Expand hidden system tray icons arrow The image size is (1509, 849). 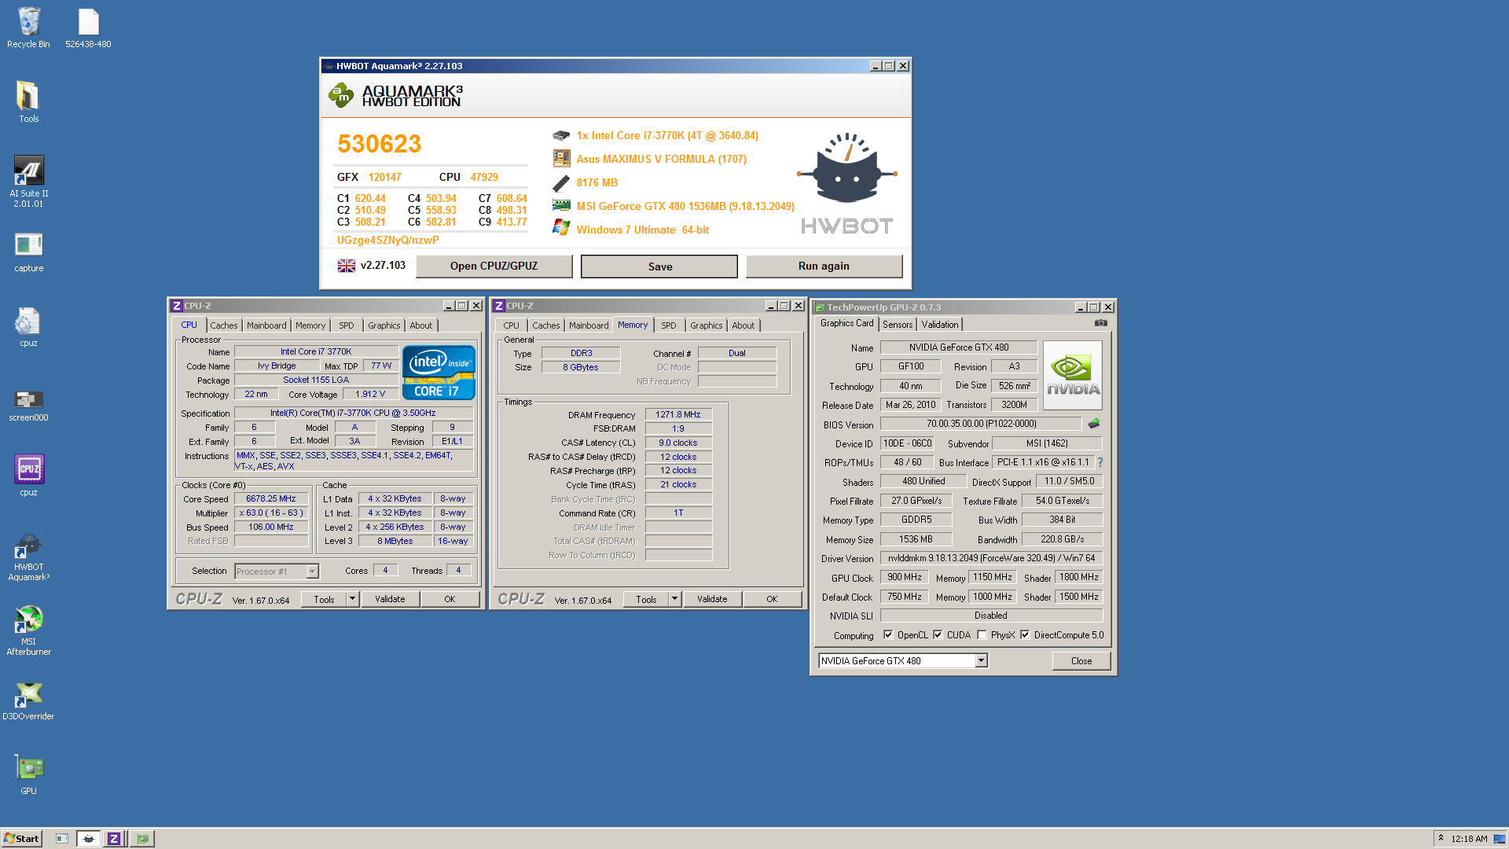coord(1441,838)
